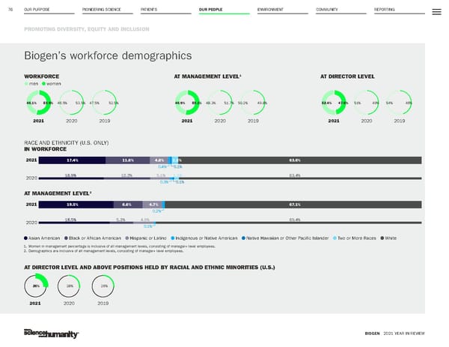Select the Our People tab
This screenshot has width=449, height=347.
211,10
